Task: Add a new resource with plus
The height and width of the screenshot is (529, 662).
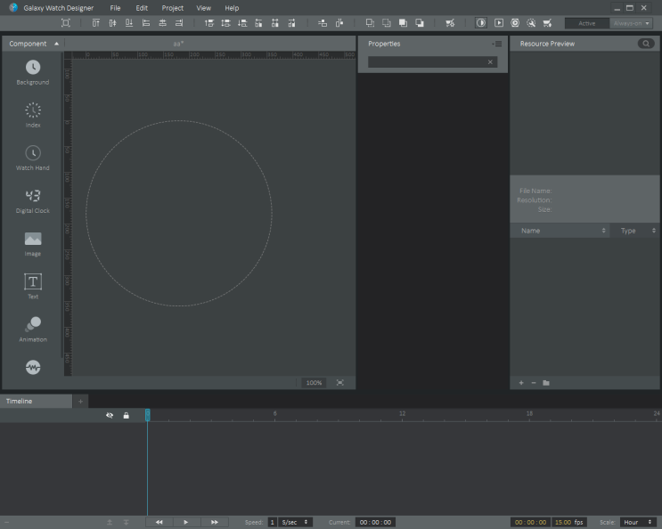Action: [x=521, y=383]
